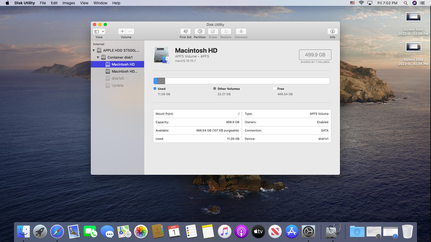Open AirPlay display menu
Screen dimensions: 431x242
click(x=370, y=3)
